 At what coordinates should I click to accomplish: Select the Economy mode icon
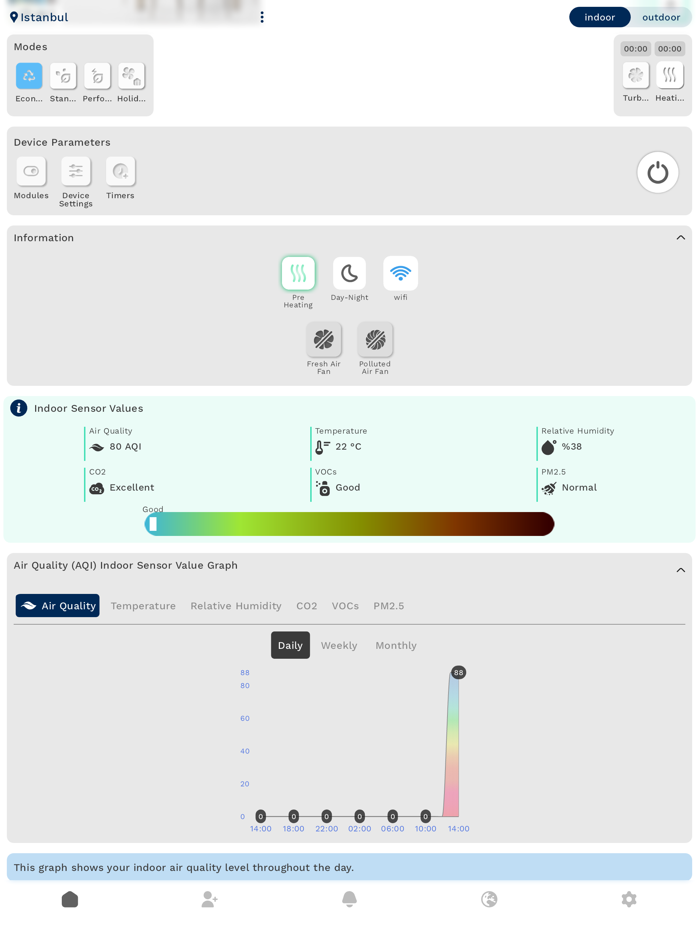[29, 76]
